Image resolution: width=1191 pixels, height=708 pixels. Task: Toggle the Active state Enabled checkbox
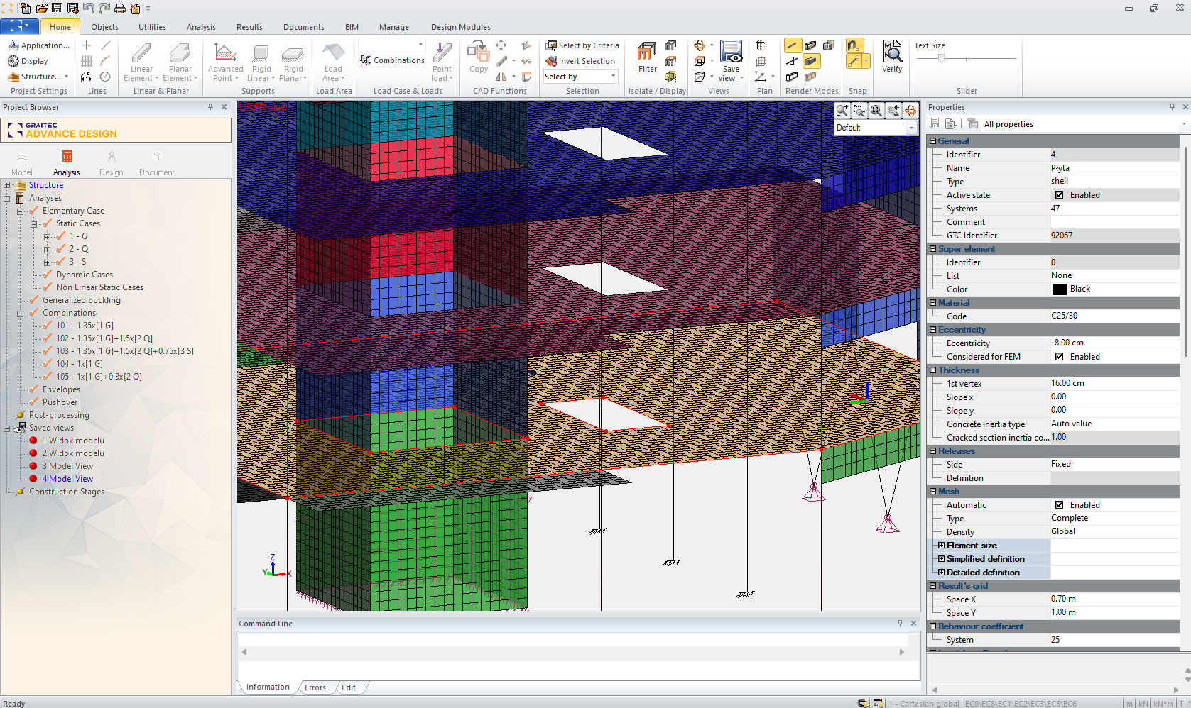[x=1059, y=195]
